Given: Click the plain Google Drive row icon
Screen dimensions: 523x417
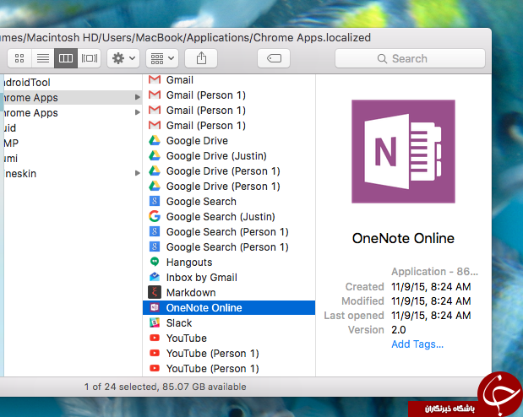Looking at the screenshot, I should 155,140.
